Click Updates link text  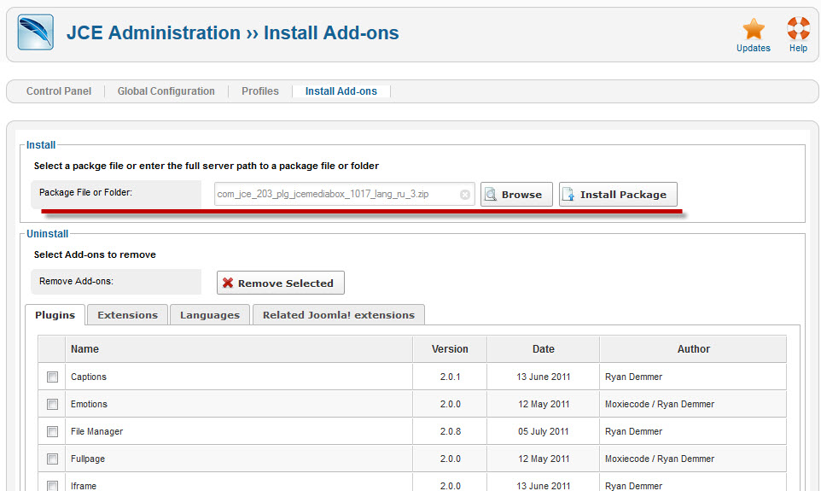click(x=754, y=48)
